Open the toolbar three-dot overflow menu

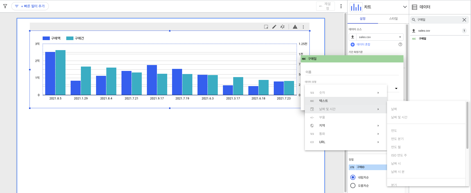(341, 6)
